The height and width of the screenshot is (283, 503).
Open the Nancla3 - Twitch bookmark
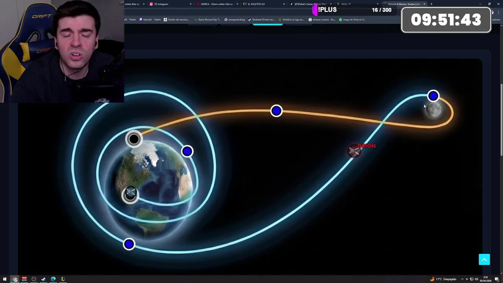(150, 19)
